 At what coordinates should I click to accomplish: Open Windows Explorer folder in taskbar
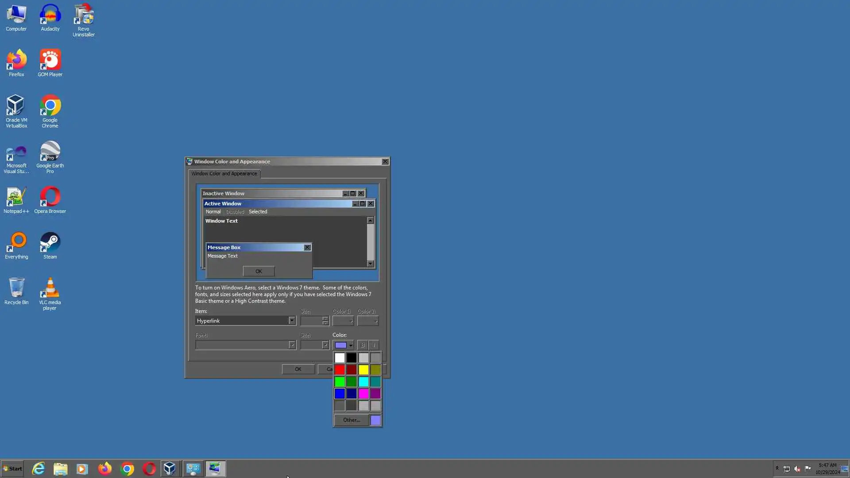61,469
